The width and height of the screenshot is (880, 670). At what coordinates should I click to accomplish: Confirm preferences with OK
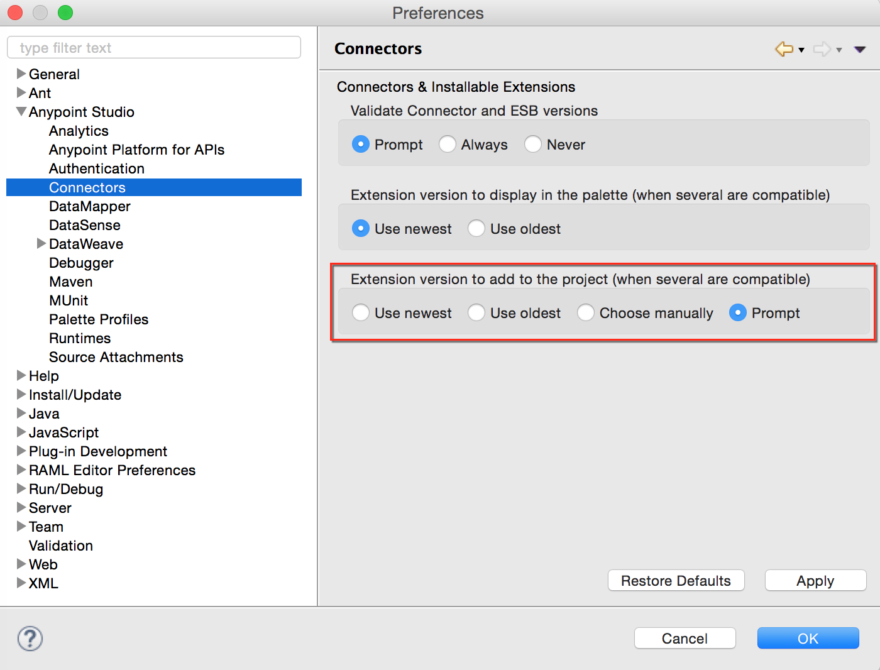click(808, 638)
